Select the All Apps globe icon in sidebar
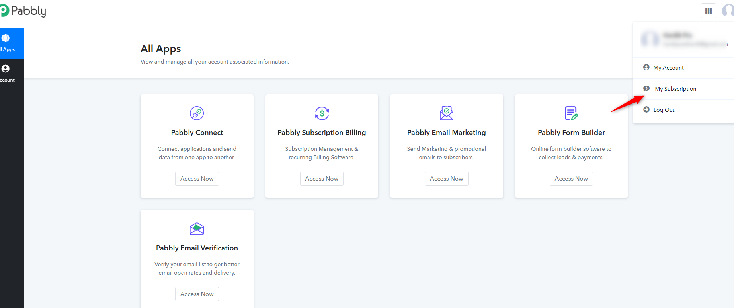The image size is (734, 308). (6, 38)
